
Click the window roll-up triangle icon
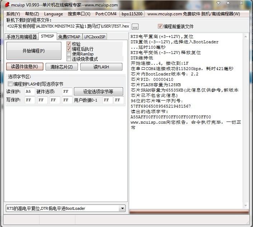click(228, 3)
